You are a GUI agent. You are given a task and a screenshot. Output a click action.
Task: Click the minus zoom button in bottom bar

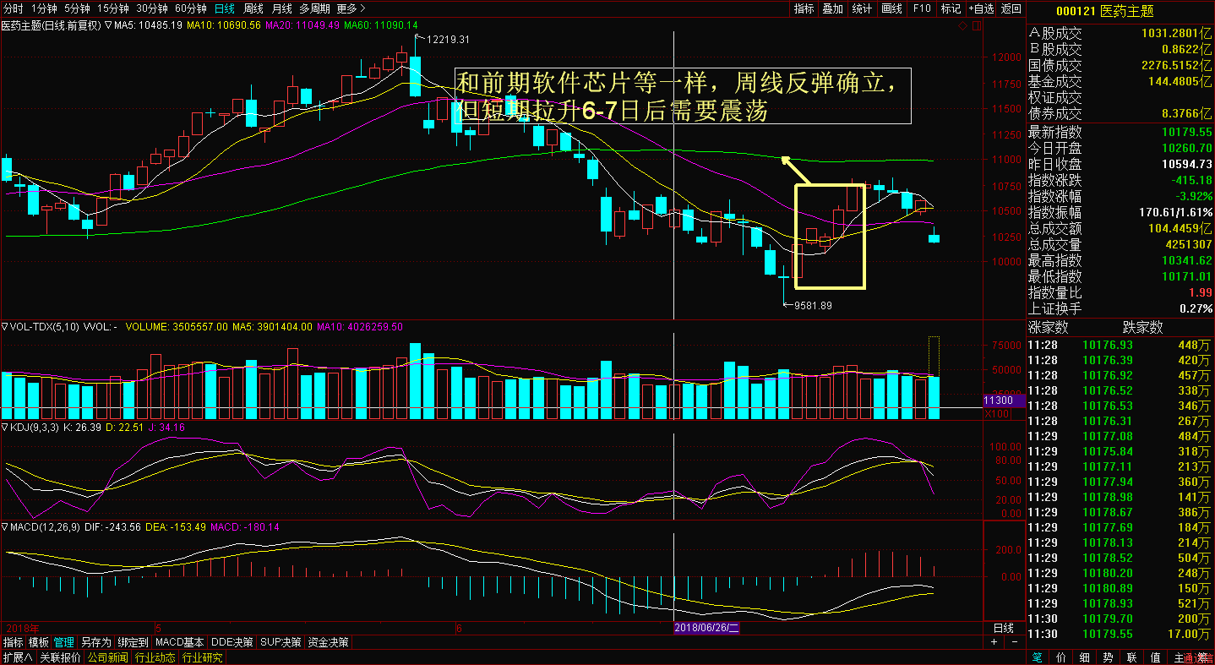coord(1015,642)
